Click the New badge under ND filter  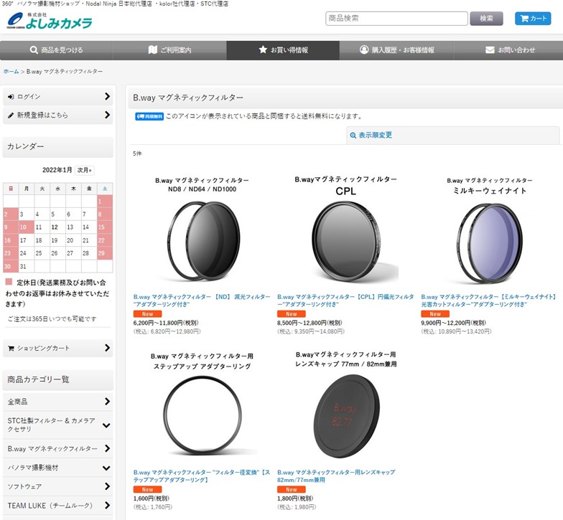coord(148,314)
